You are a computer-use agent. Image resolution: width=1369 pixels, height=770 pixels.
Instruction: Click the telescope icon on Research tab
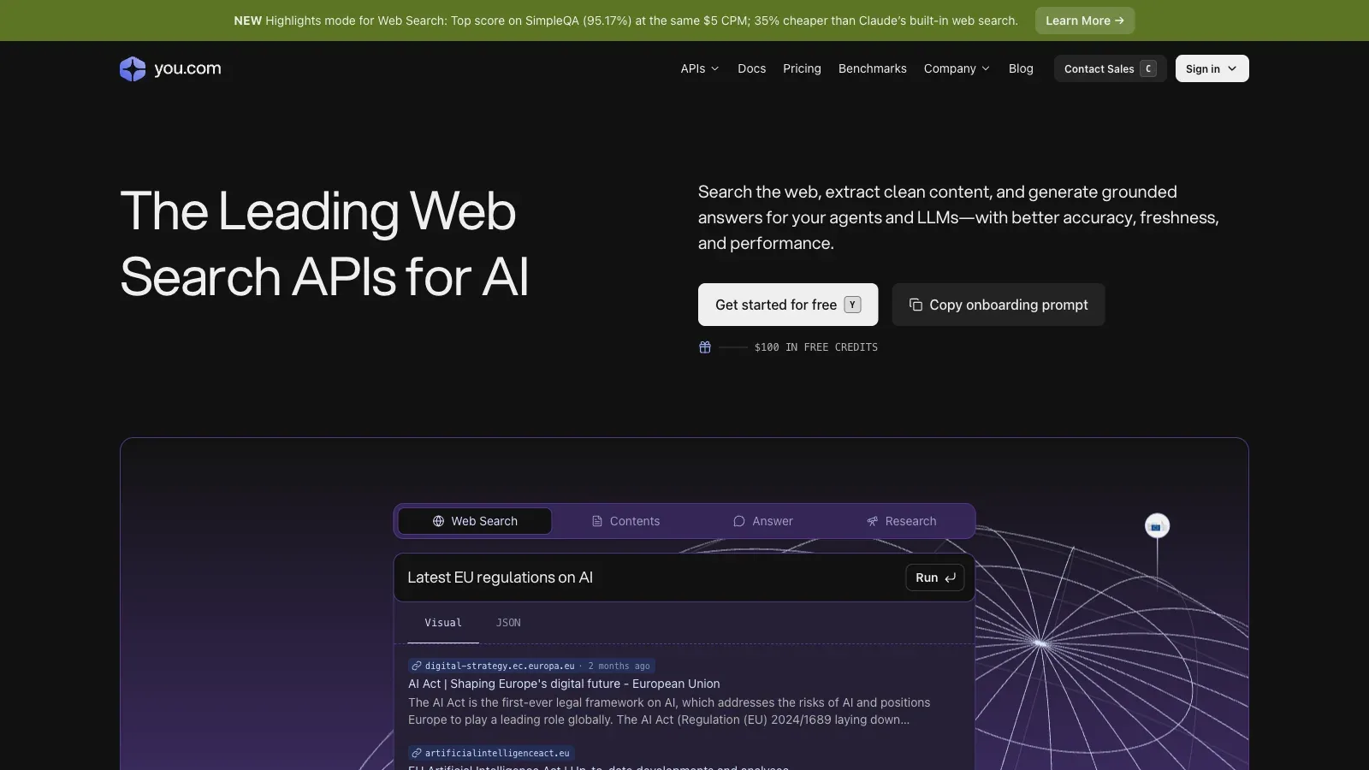coord(873,521)
